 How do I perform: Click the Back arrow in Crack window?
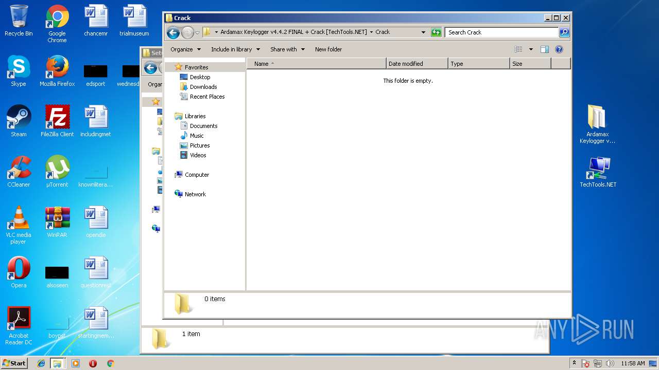pyautogui.click(x=174, y=32)
